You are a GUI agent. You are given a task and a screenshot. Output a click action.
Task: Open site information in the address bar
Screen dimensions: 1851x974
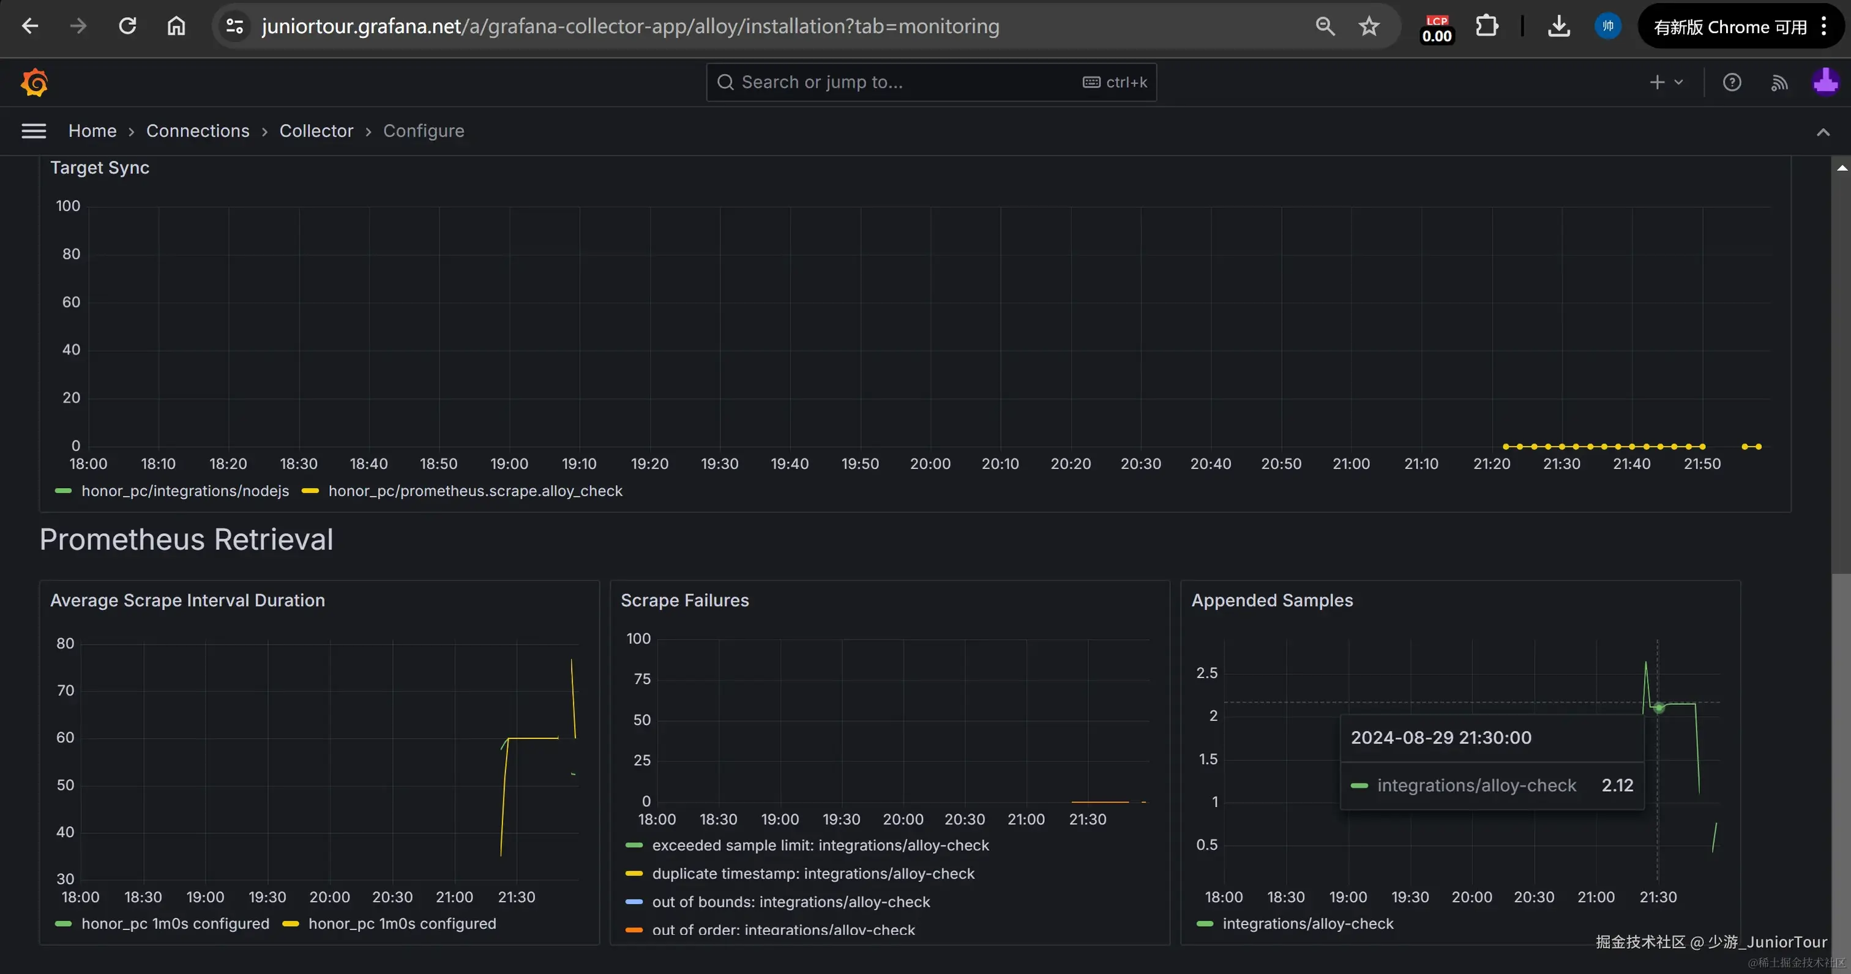(x=234, y=26)
